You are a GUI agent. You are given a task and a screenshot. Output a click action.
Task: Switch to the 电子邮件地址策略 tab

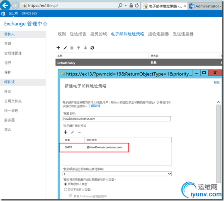(128, 34)
